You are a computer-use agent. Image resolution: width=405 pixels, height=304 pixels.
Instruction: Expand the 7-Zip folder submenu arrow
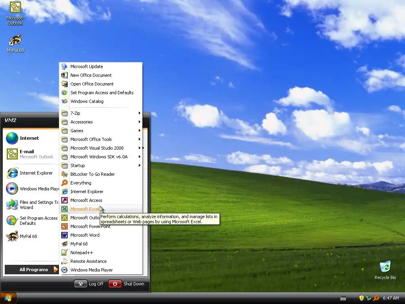[140, 113]
